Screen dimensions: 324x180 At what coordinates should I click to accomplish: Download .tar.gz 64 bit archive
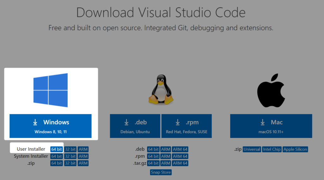pyautogui.click(x=153, y=163)
